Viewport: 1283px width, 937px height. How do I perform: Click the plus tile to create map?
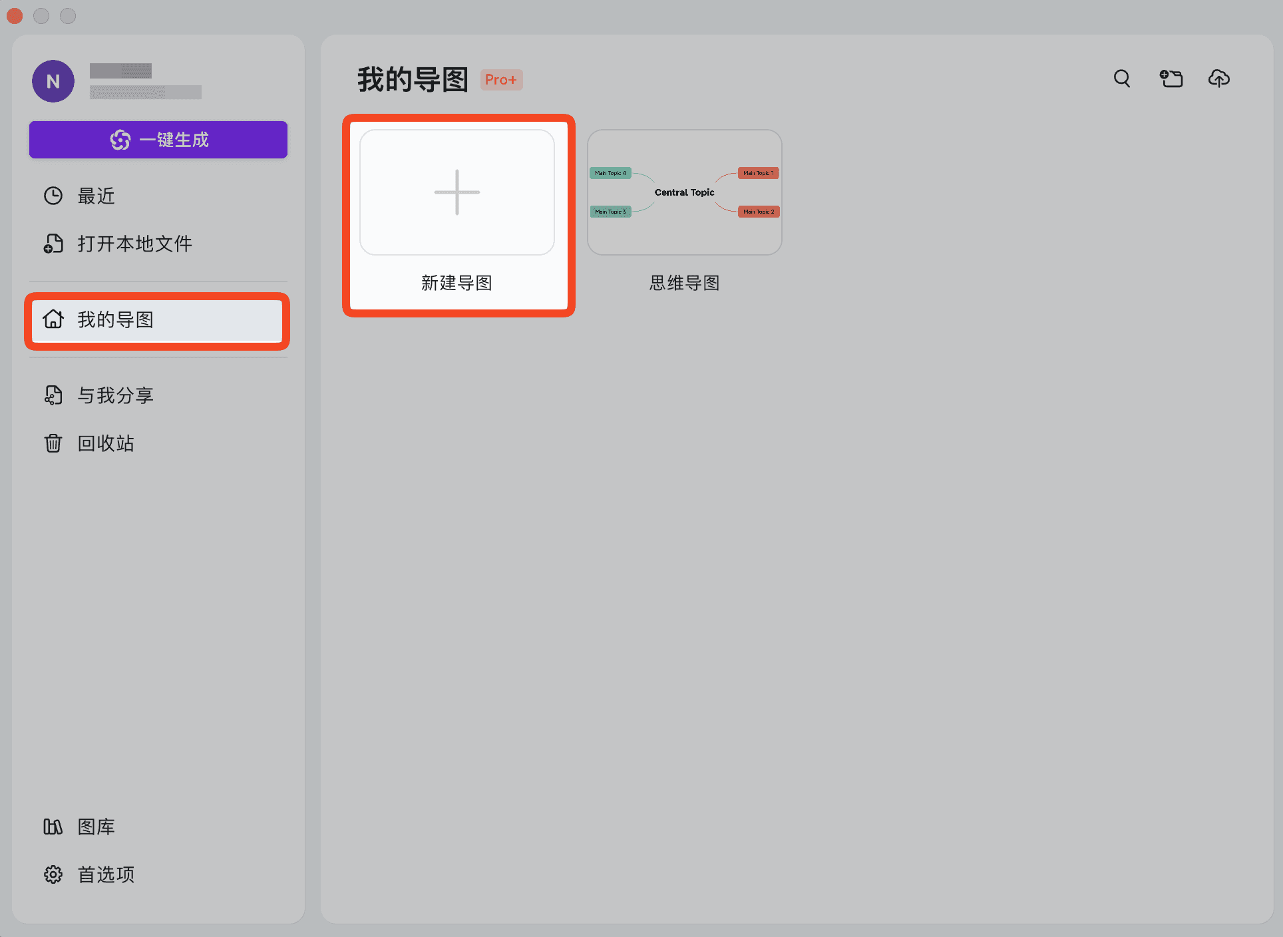pyautogui.click(x=457, y=192)
